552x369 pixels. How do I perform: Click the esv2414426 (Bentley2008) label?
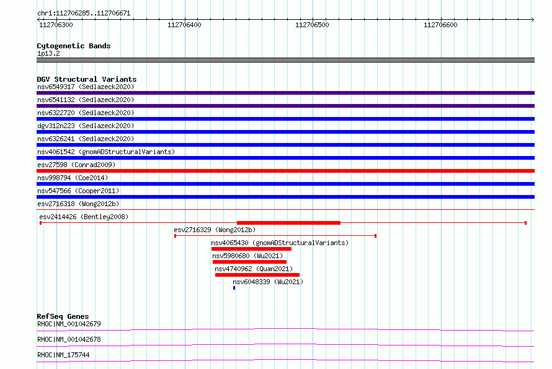tap(84, 217)
